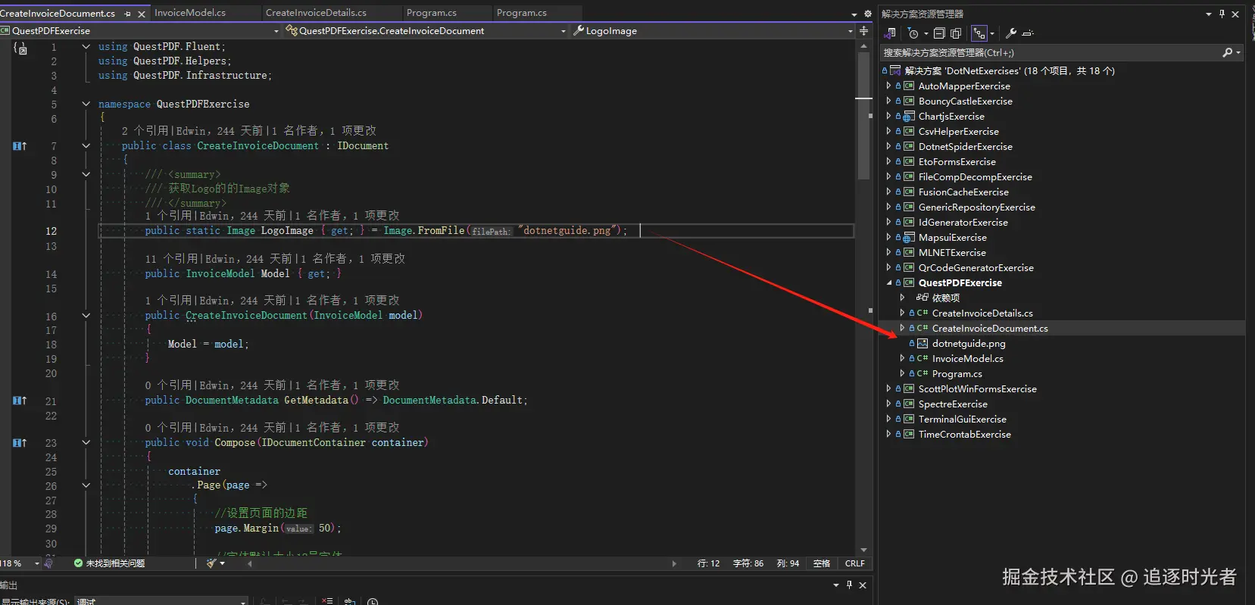
Task: Open dropdown next to the tree view toggle
Action: pos(992,33)
